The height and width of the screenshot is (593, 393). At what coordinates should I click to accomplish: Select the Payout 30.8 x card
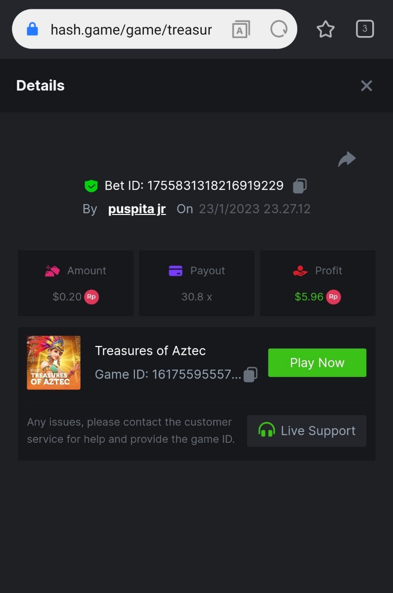point(196,283)
